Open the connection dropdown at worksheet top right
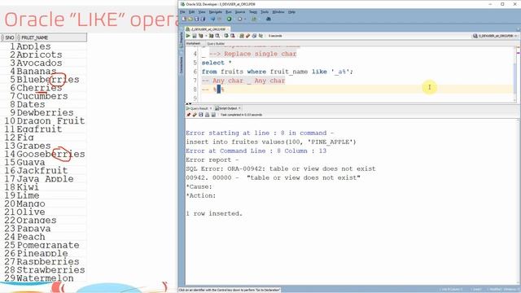The width and height of the screenshot is (521, 293). (x=515, y=36)
